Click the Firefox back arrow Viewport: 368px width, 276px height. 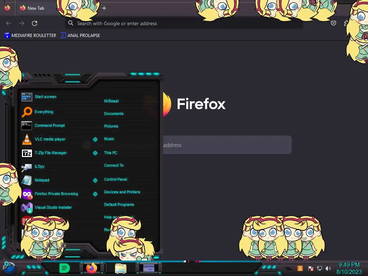coord(9,23)
